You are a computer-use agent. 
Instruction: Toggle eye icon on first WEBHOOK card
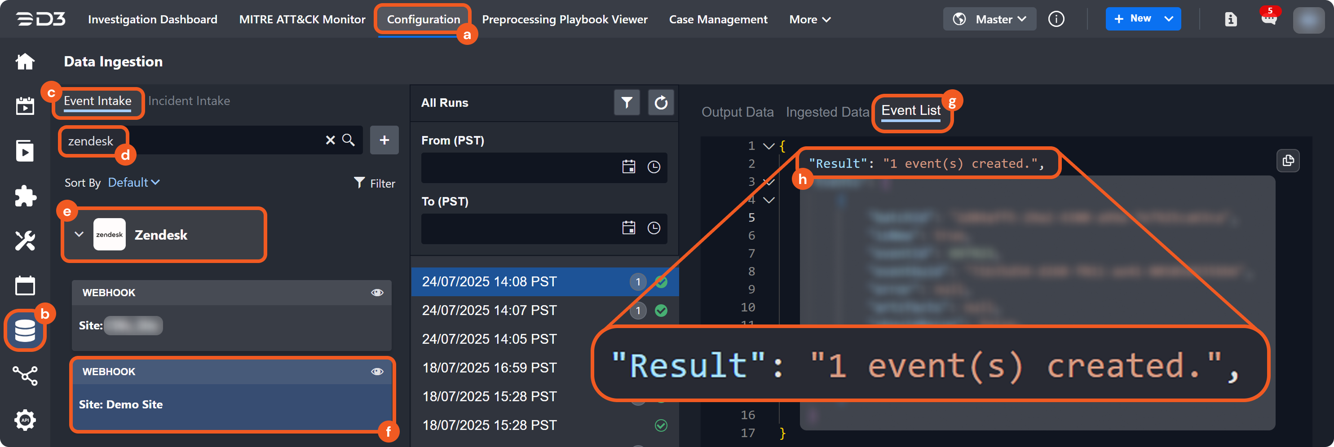coord(377,293)
